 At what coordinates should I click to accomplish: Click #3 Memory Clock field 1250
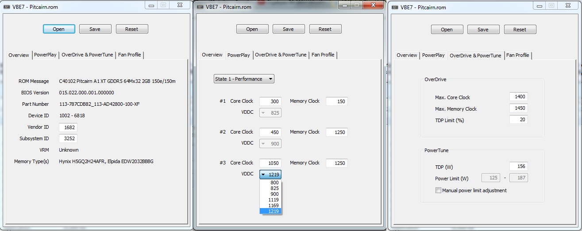point(337,163)
